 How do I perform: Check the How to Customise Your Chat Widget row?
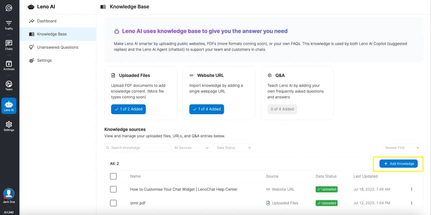113,189
